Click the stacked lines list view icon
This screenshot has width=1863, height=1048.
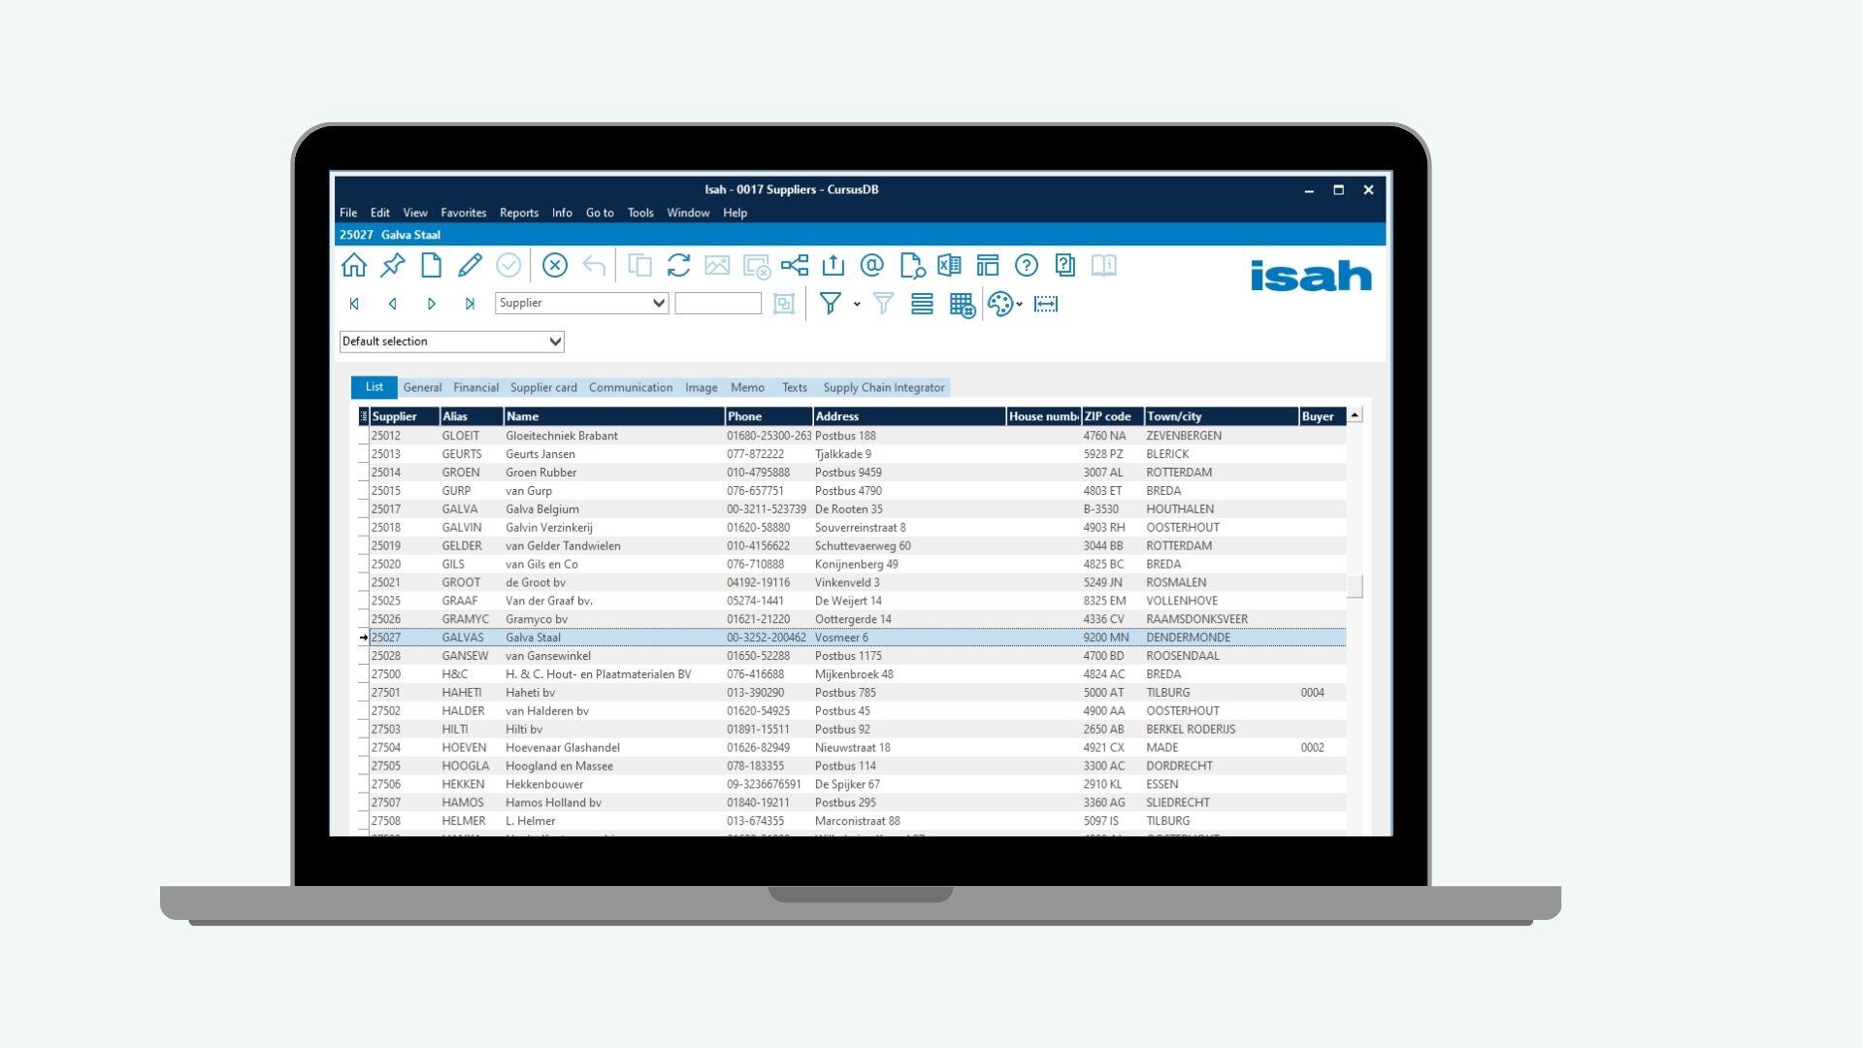(x=922, y=304)
